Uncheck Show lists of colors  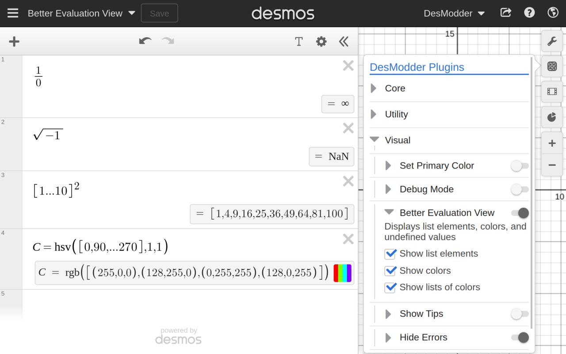pos(390,288)
